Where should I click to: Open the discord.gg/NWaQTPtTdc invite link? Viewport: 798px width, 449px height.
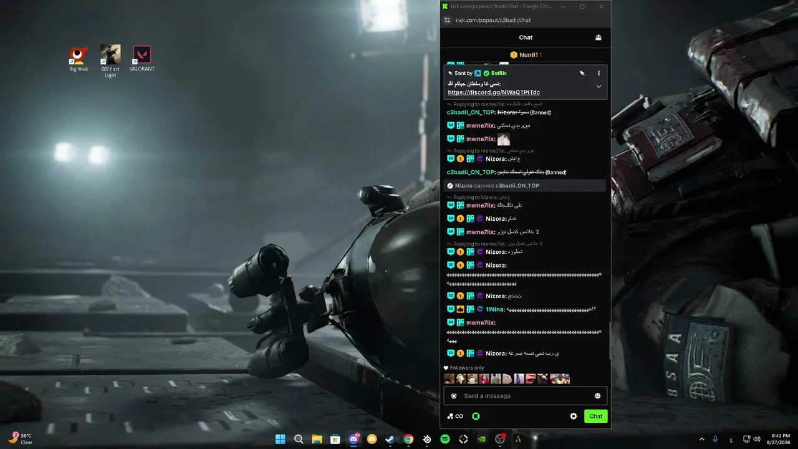point(494,92)
